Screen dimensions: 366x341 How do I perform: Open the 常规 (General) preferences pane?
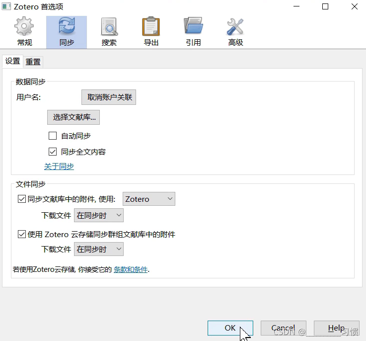pyautogui.click(x=24, y=31)
